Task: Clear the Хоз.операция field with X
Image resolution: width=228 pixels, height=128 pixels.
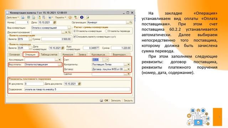Action: click(59, 60)
